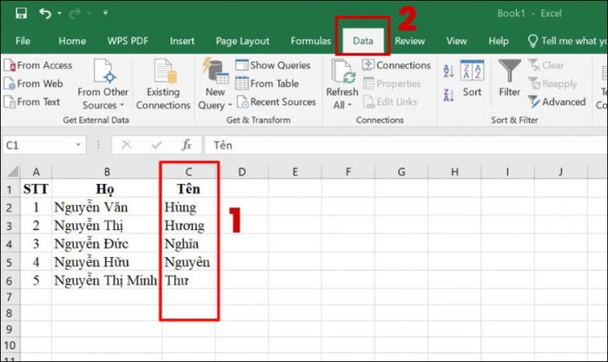Click Show Queries
608x362 pixels.
tap(273, 65)
